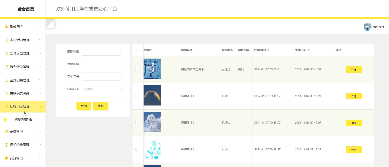Viewport: 389px width, 167px height.
Task: Click the 已通过 status in first row
Action: coord(226,69)
